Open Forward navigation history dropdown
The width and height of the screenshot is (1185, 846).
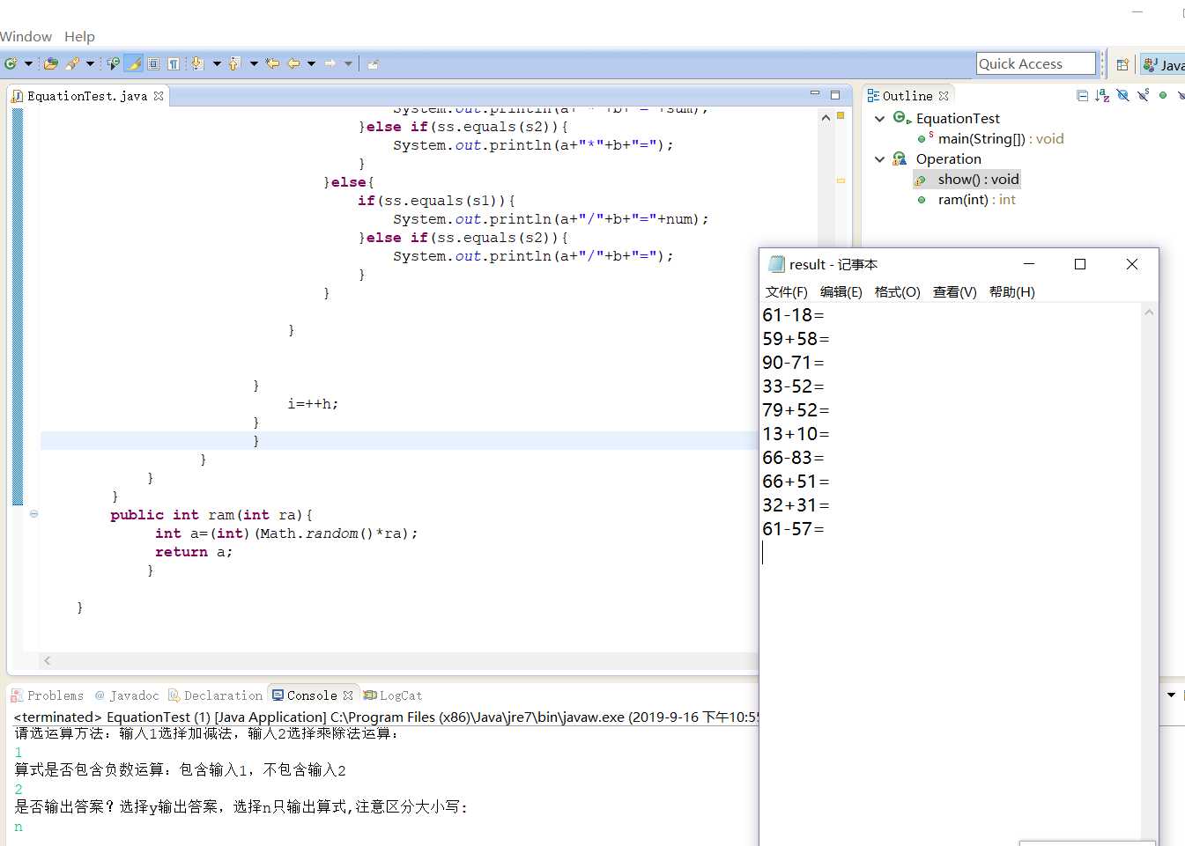coord(348,63)
